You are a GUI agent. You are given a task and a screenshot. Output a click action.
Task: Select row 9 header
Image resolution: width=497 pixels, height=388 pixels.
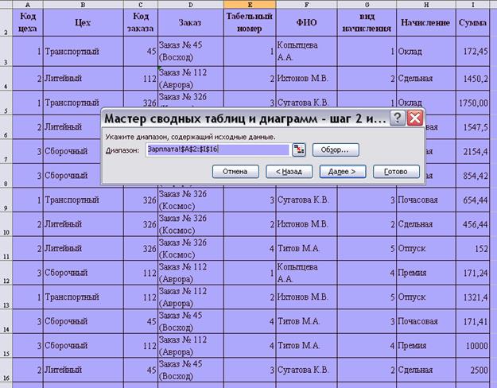[6, 200]
